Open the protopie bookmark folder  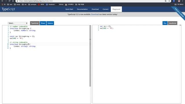click(32, 5)
